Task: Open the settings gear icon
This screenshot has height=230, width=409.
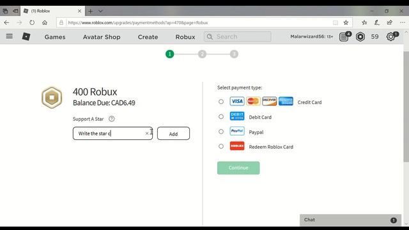Action: point(391,36)
